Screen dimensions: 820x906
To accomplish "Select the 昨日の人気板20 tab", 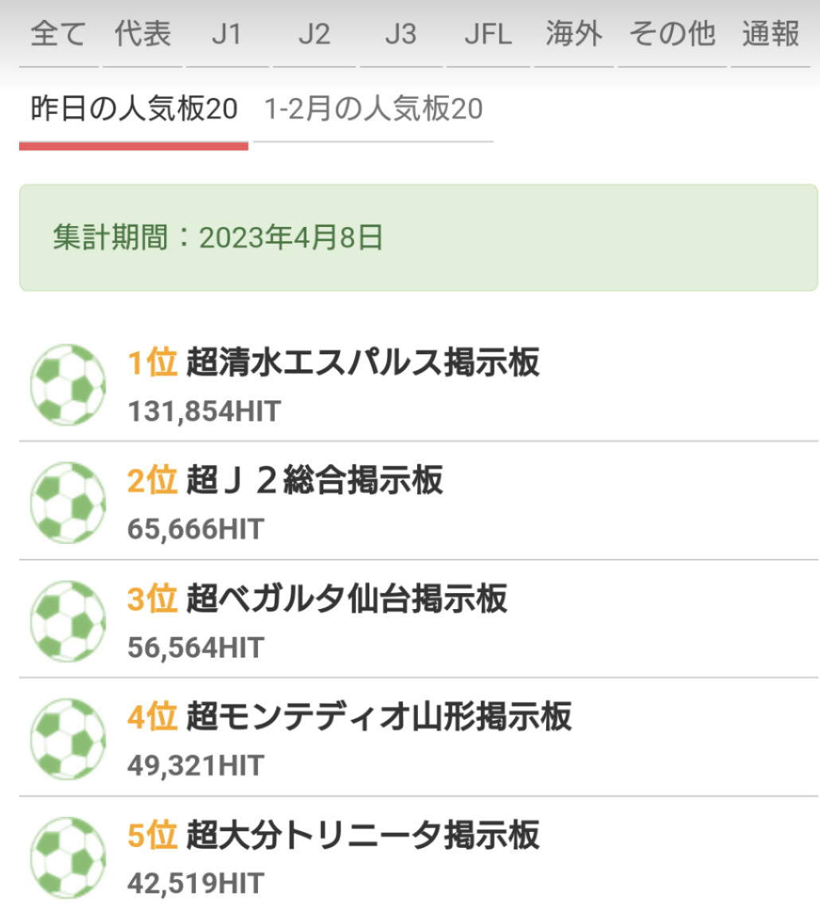I will click(x=134, y=109).
